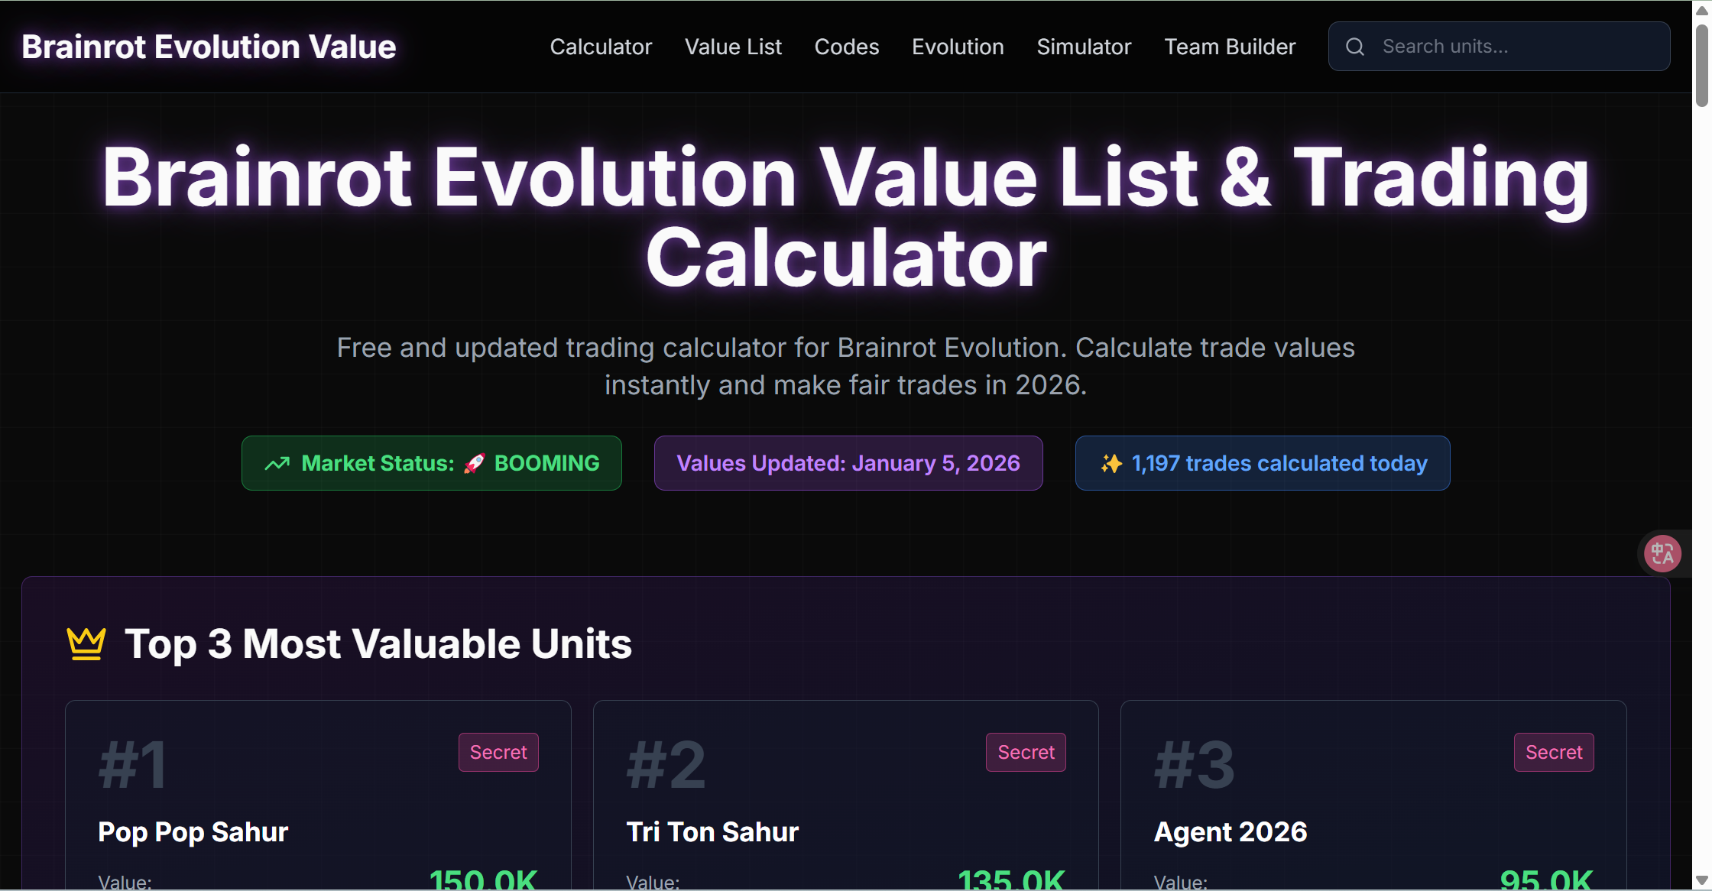This screenshot has height=891, width=1712.
Task: Open the language translation widget
Action: pyautogui.click(x=1662, y=553)
